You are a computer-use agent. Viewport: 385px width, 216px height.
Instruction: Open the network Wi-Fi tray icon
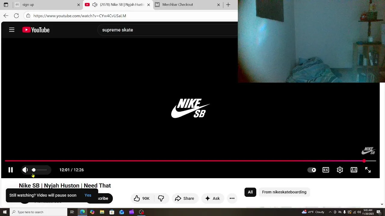(354, 212)
